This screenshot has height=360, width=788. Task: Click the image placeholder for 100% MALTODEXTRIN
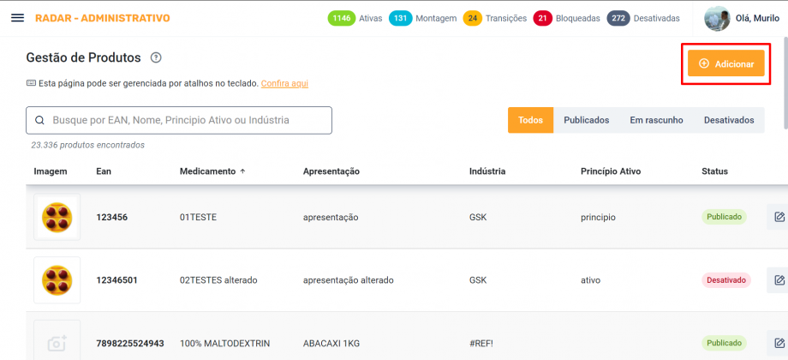57,342
